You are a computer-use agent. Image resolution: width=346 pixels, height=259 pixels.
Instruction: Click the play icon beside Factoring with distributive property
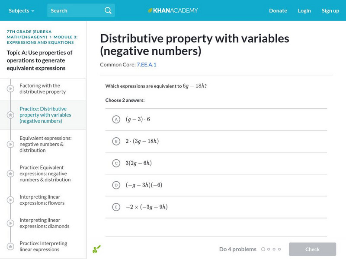(x=10, y=89)
